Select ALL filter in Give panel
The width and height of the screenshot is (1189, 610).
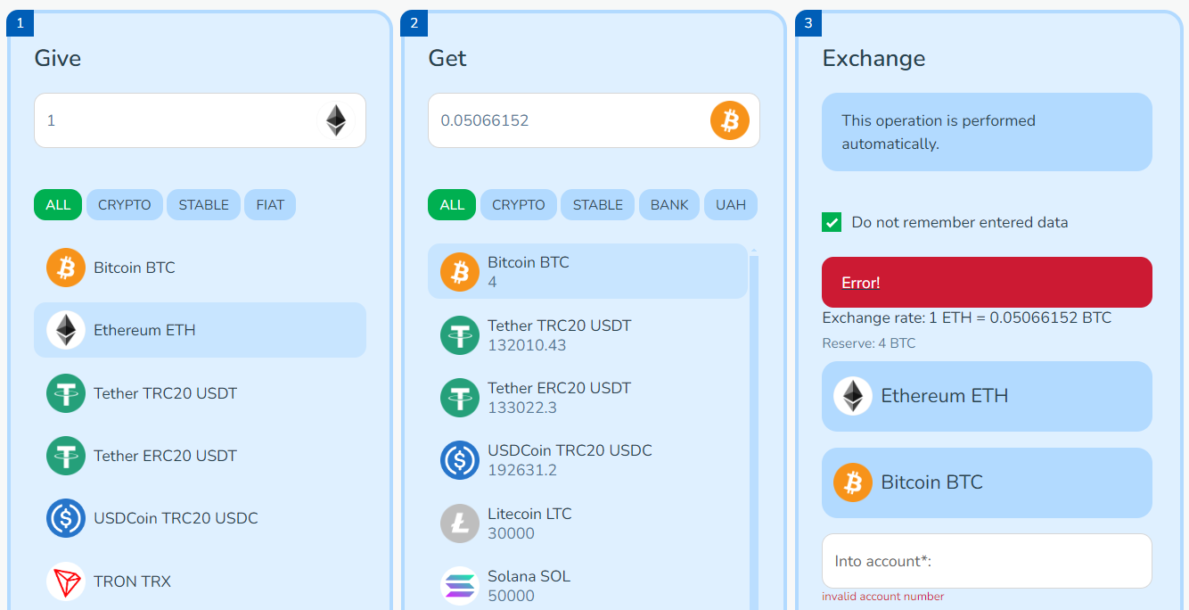click(58, 204)
